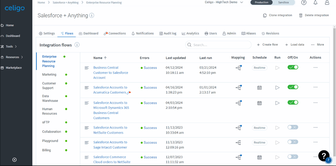Enable Salesforce Commerce Cloud orders flow toggle
The width and height of the screenshot is (336, 166).
pyautogui.click(x=293, y=157)
